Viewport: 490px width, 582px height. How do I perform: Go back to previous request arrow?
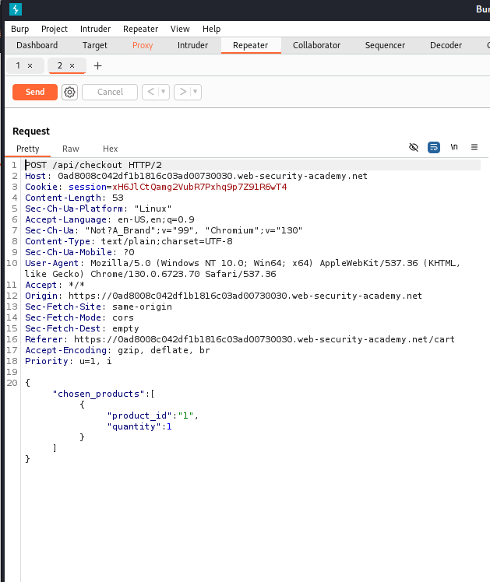click(x=150, y=92)
